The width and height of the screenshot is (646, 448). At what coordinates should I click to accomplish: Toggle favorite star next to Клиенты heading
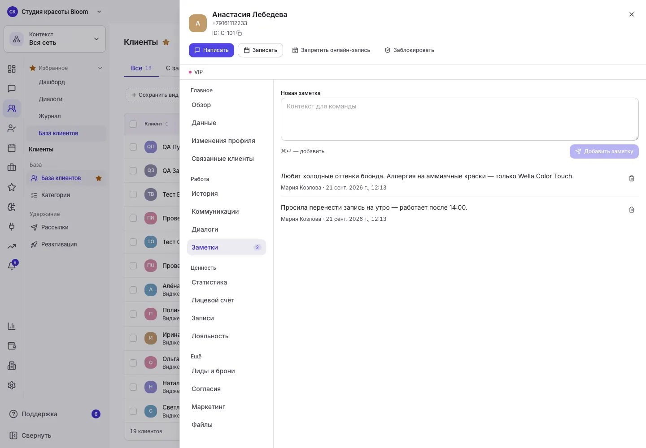(x=166, y=42)
